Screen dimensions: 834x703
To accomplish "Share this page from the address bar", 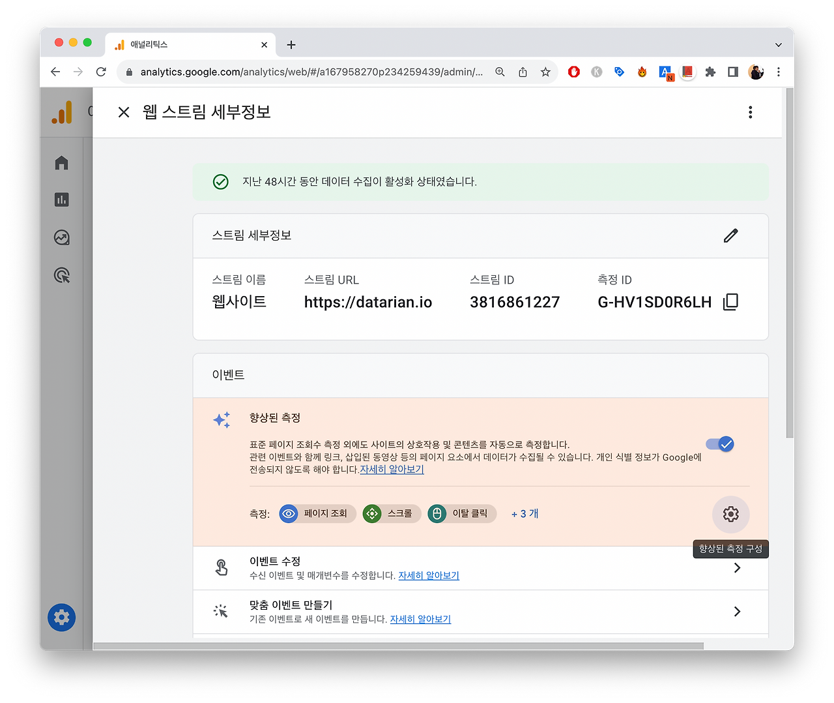I will 523,72.
